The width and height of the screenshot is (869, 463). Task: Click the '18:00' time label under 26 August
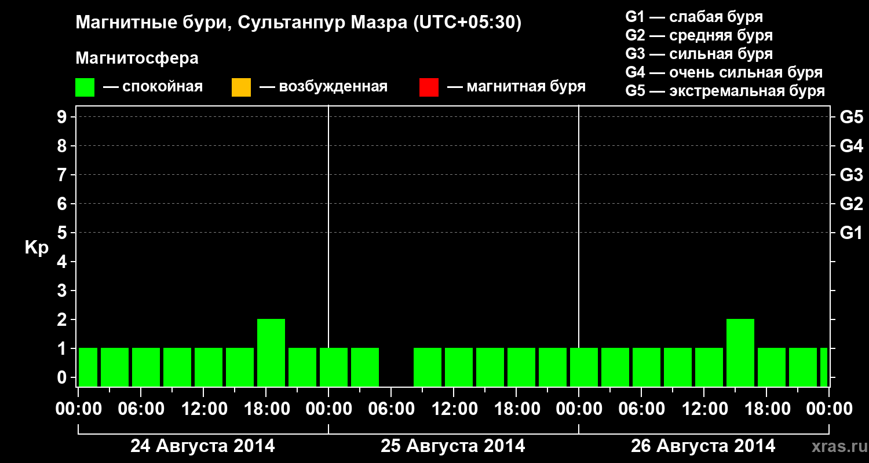coord(766,409)
